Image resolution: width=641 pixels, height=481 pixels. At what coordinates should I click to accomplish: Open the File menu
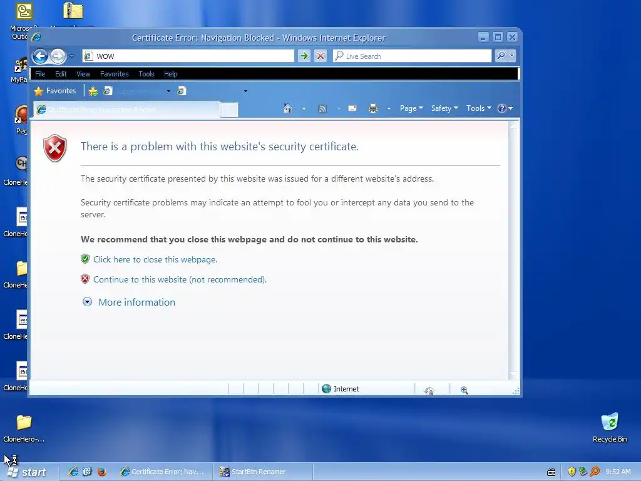40,74
